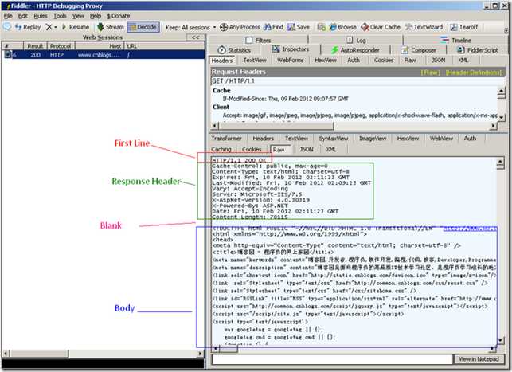Screen dimensions: 512x372
Task: Select the www.cnblogs session row
Action: (104, 54)
